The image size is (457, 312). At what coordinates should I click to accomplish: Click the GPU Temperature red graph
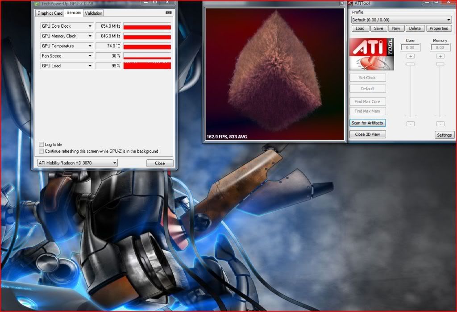click(147, 46)
